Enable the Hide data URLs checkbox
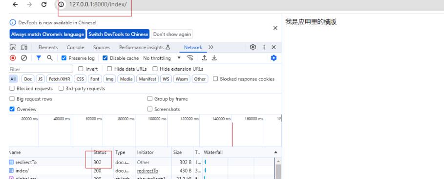 pyautogui.click(x=109, y=69)
